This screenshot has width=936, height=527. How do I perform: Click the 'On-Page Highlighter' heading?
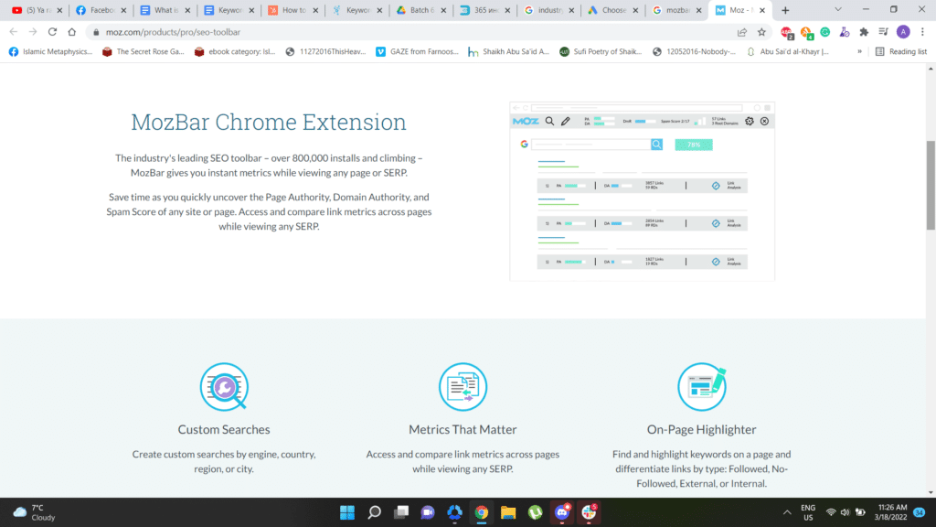[x=701, y=430]
